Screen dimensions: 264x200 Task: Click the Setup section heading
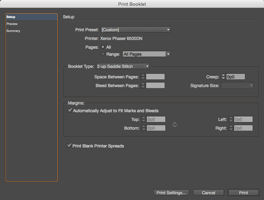(69, 17)
